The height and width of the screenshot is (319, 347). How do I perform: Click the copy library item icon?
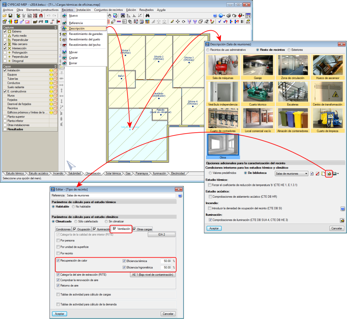coord(323,174)
